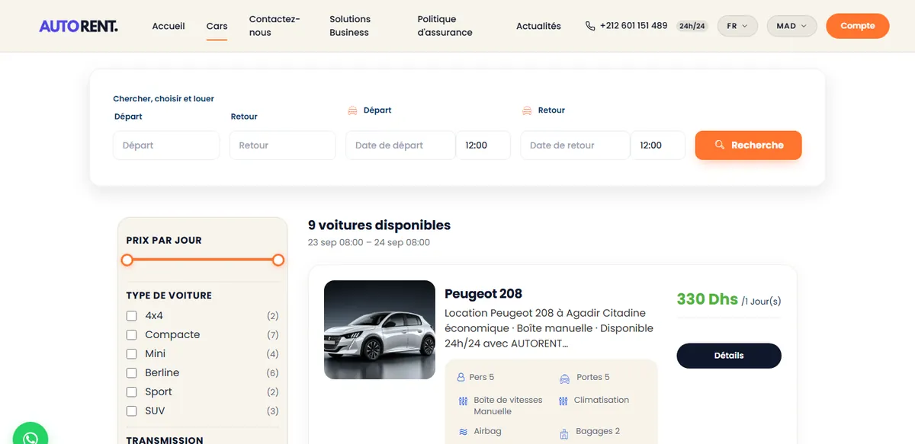915x444 pixels.
Task: Click the PRIX PAR JOUR heading
Action: [x=164, y=240]
